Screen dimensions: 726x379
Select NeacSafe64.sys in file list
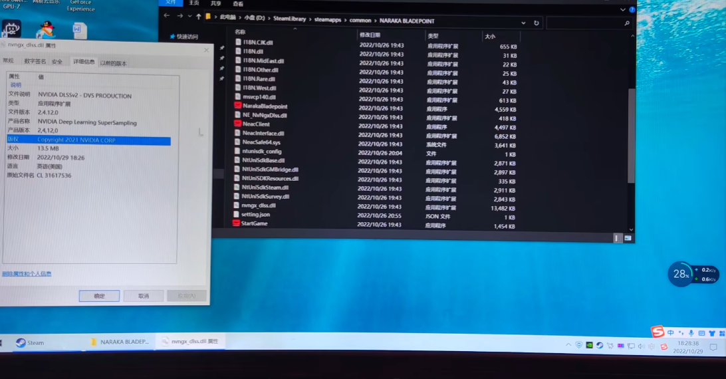[x=257, y=142]
